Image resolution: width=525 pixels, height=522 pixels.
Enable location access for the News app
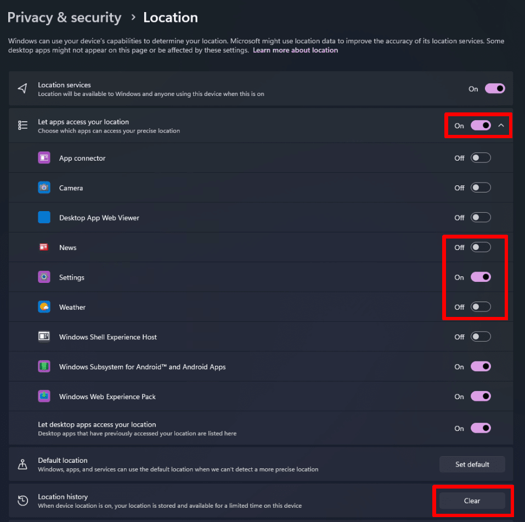pos(481,247)
